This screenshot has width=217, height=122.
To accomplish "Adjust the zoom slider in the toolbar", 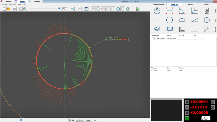I will click(x=59, y=9).
